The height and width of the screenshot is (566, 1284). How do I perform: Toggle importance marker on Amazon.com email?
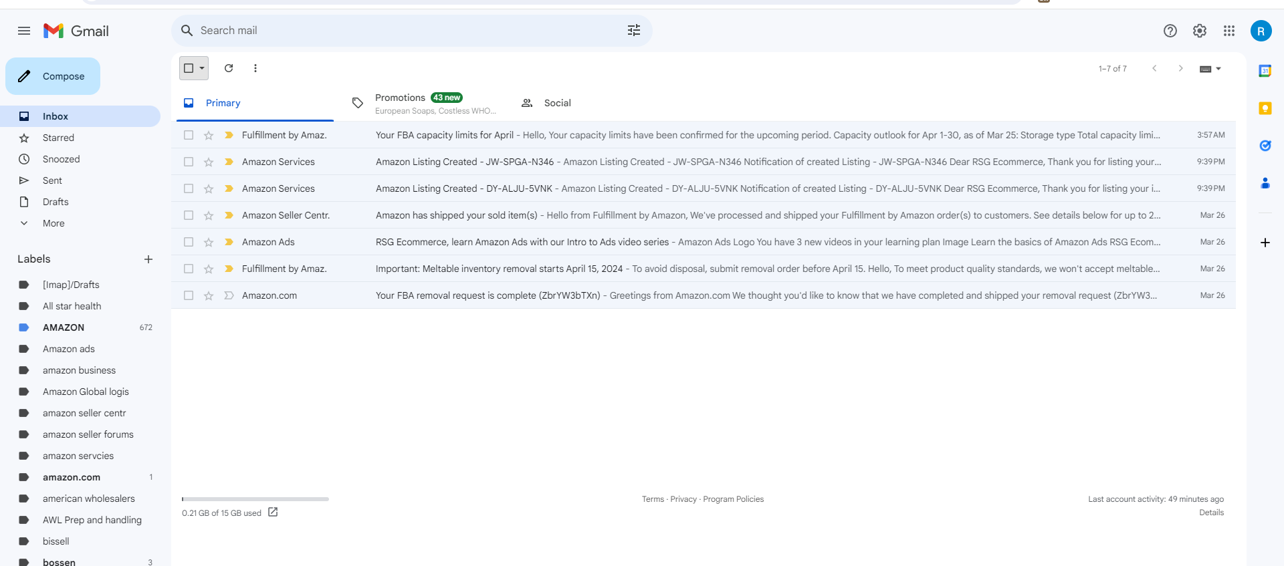pyautogui.click(x=229, y=295)
